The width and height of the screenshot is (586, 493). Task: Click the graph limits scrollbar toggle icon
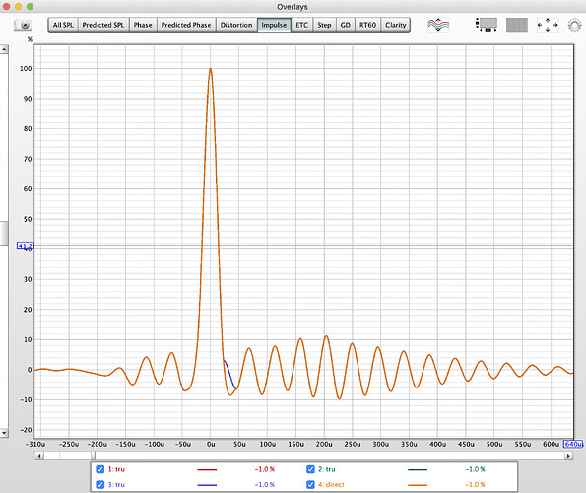tap(486, 25)
